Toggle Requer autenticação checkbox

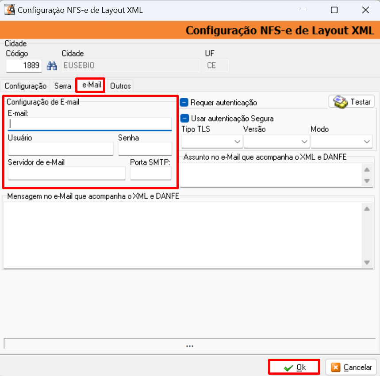click(x=184, y=103)
